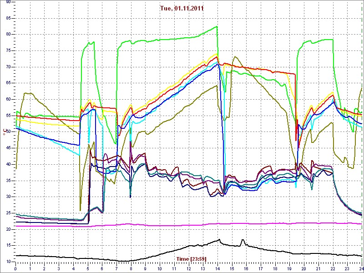Viewport: 364px width, 273px height.
Task: Select the y-axis value label '50'
Action: pyautogui.click(x=9, y=132)
